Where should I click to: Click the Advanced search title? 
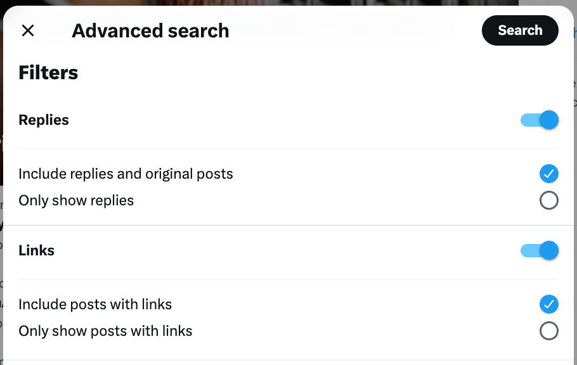click(x=150, y=30)
